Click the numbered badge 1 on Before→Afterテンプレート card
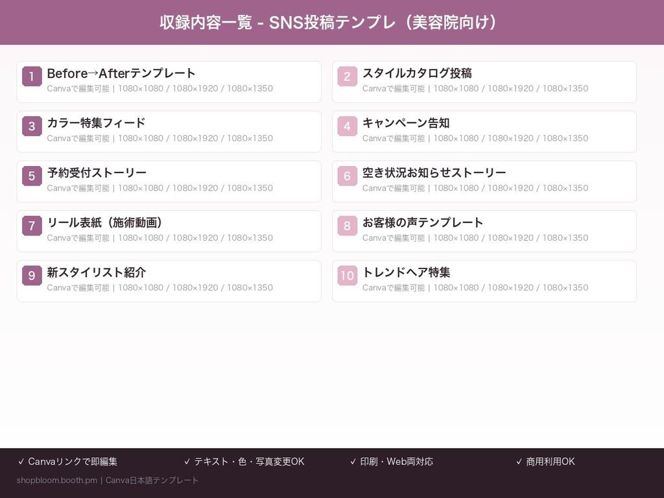This screenshot has width=664, height=498. pyautogui.click(x=32, y=77)
